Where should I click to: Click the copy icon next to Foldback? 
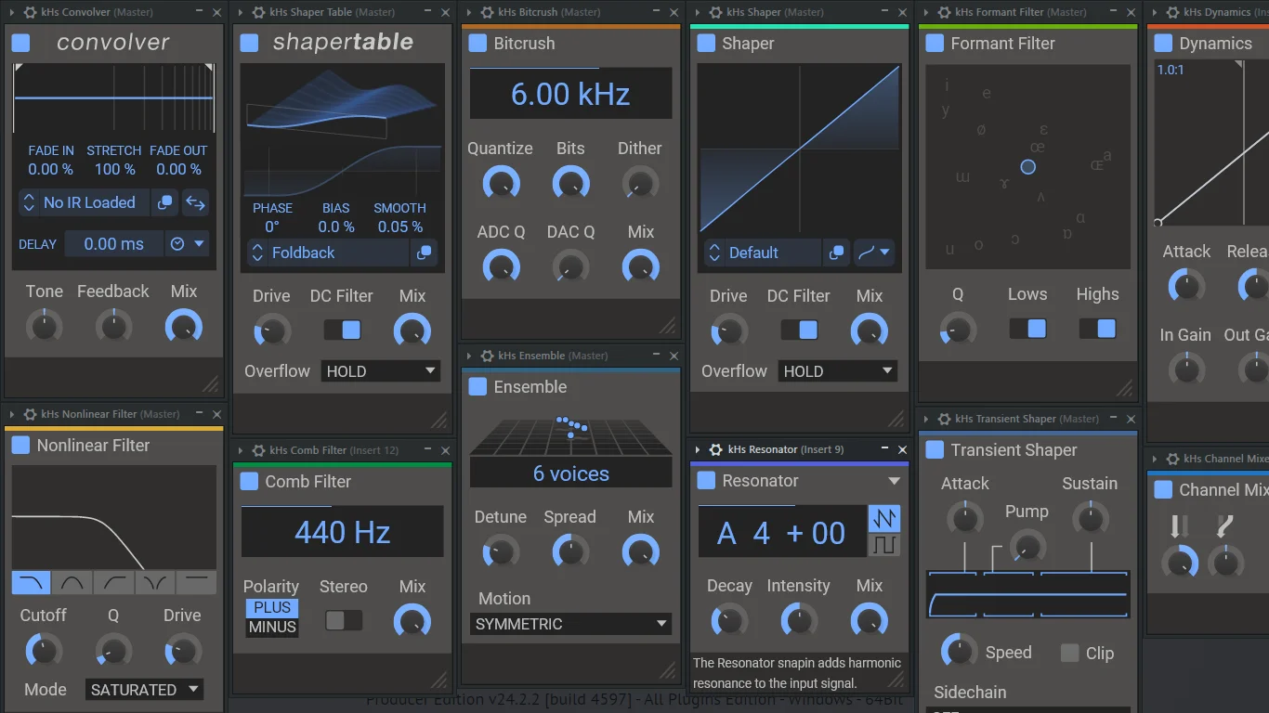click(424, 253)
